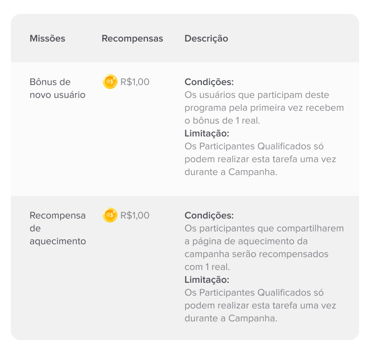
Task: Click 'com 1 real' text line
Action: click(x=207, y=266)
